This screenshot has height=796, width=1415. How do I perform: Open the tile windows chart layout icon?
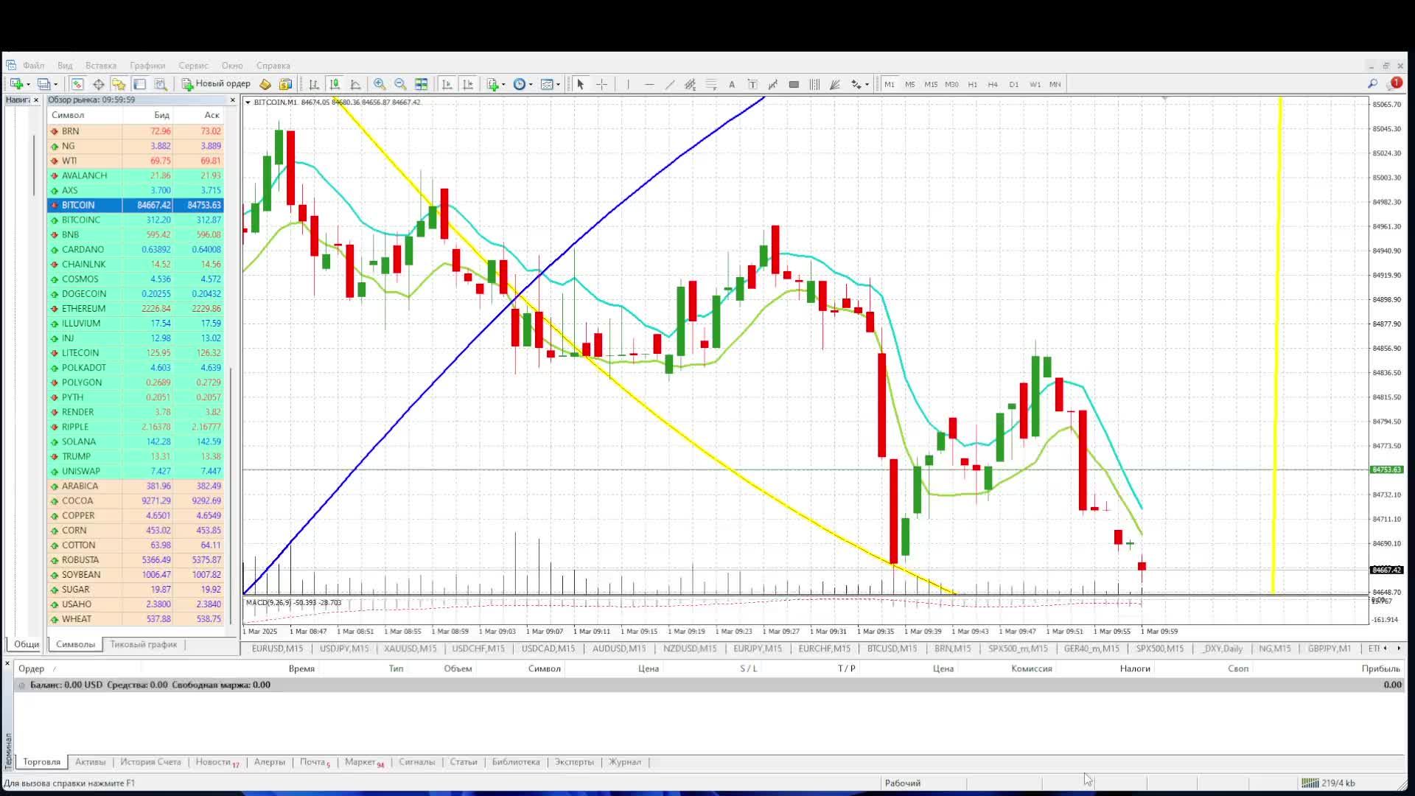(x=422, y=84)
